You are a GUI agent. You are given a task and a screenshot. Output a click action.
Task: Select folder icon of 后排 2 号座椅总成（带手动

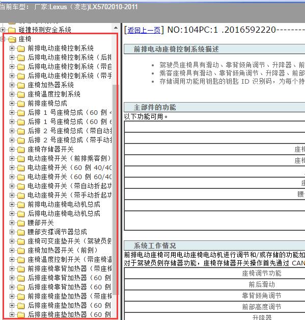(21, 140)
